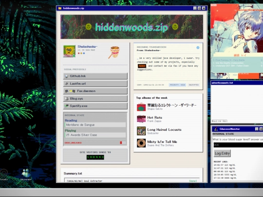Maximize the hiddenwoods.zip window
Image resolution: width=263 pixels, height=197 pixels.
pyautogui.click(x=199, y=8)
